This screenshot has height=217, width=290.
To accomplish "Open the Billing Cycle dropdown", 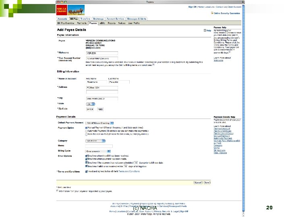I will (x=98, y=151).
